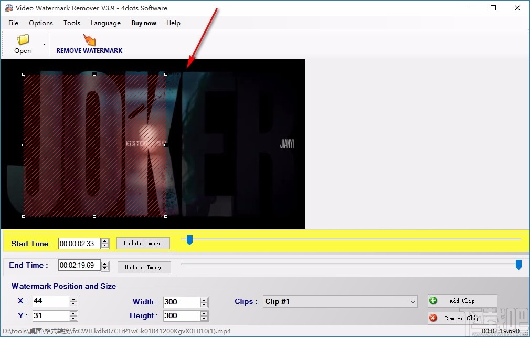The height and width of the screenshot is (337, 530).
Task: Open the Clips dropdown showing Clip #1
Action: [x=414, y=301]
